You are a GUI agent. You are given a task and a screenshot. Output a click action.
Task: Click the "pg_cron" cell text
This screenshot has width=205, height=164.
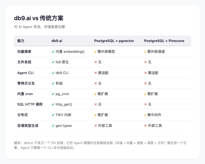click(62, 94)
